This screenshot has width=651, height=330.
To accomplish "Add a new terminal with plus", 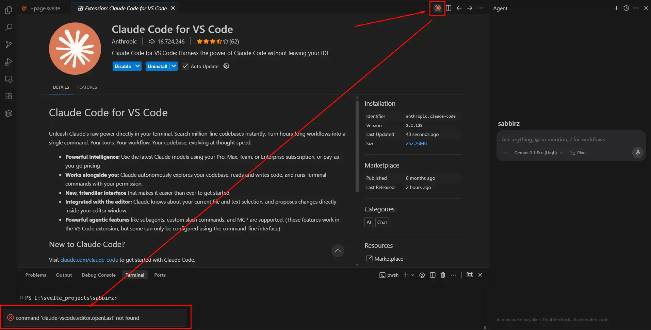I will [406, 275].
